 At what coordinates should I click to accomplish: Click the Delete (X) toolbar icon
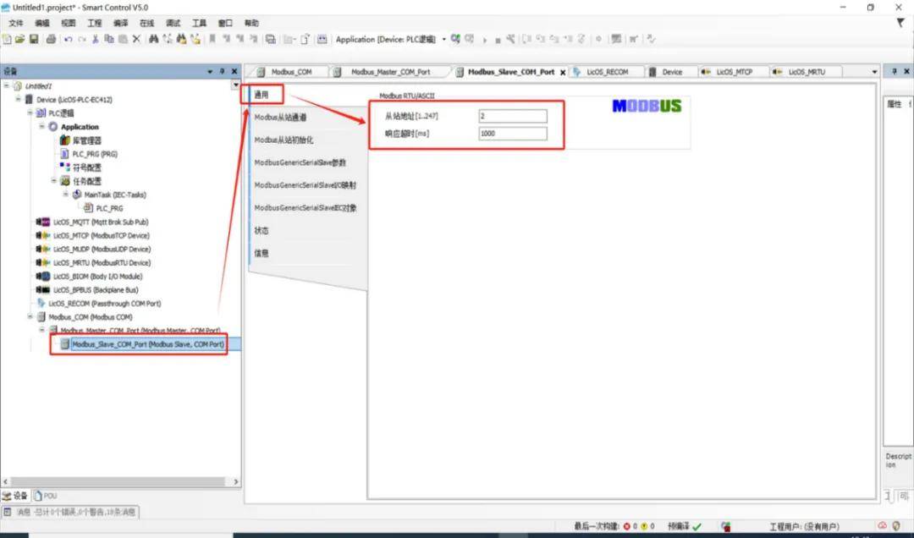pyautogui.click(x=136, y=39)
